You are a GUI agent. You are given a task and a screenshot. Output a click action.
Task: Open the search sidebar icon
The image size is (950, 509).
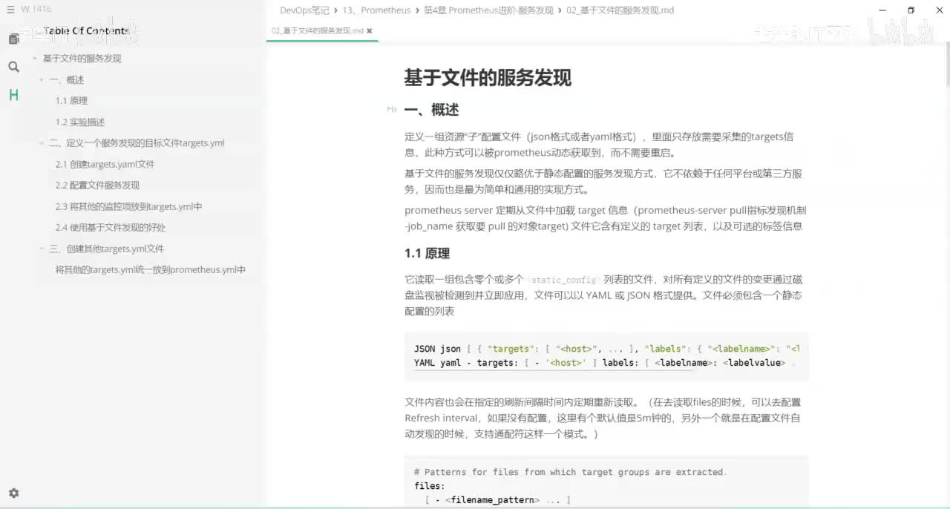pyautogui.click(x=13, y=67)
